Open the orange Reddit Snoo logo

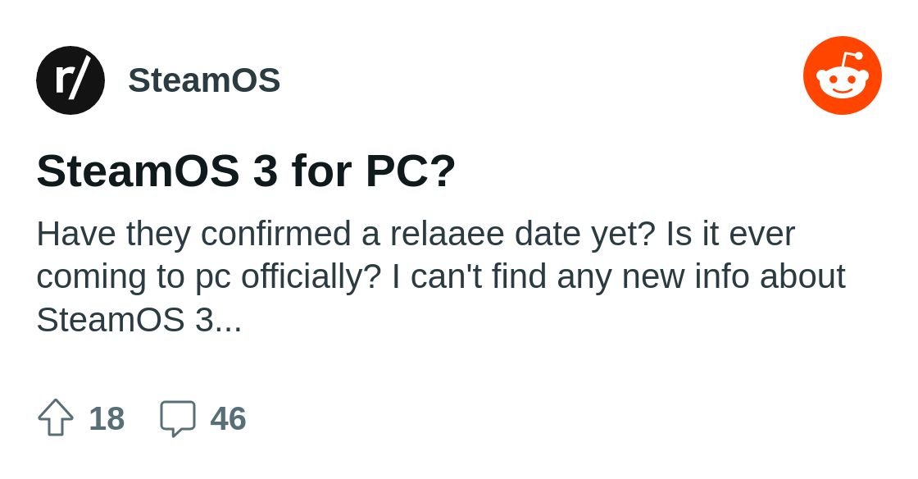coord(843,75)
